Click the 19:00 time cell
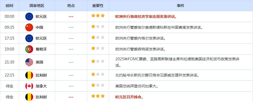Viewport: 253px width, 102px height. pos(9,49)
